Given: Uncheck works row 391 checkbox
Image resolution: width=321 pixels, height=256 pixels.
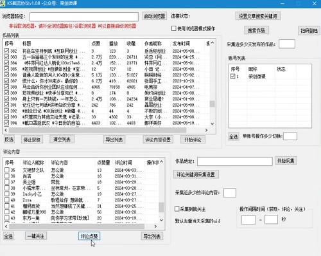Looking at the screenshot, I should (x=6, y=105).
